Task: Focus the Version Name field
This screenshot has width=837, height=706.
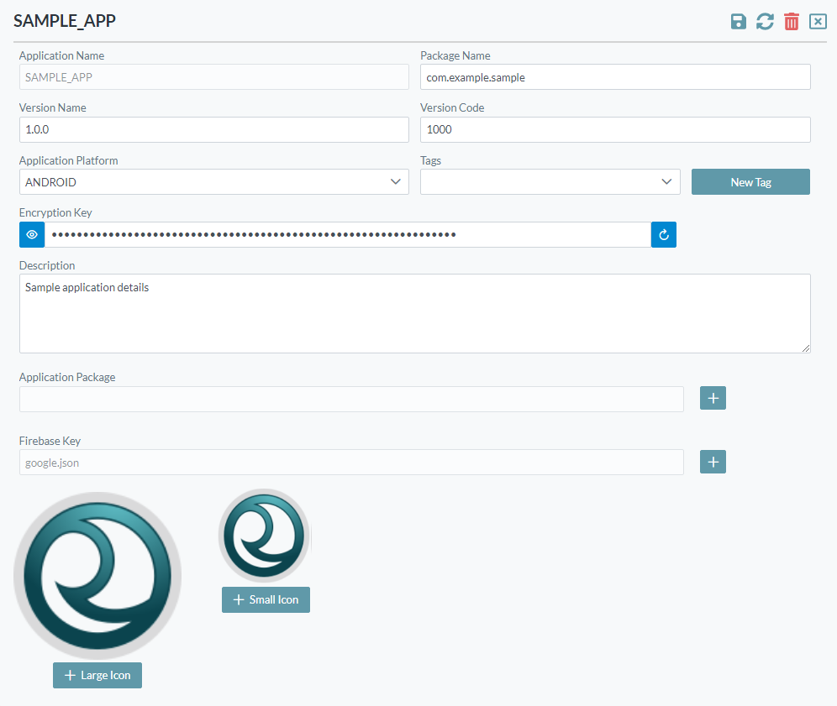Action: tap(213, 130)
